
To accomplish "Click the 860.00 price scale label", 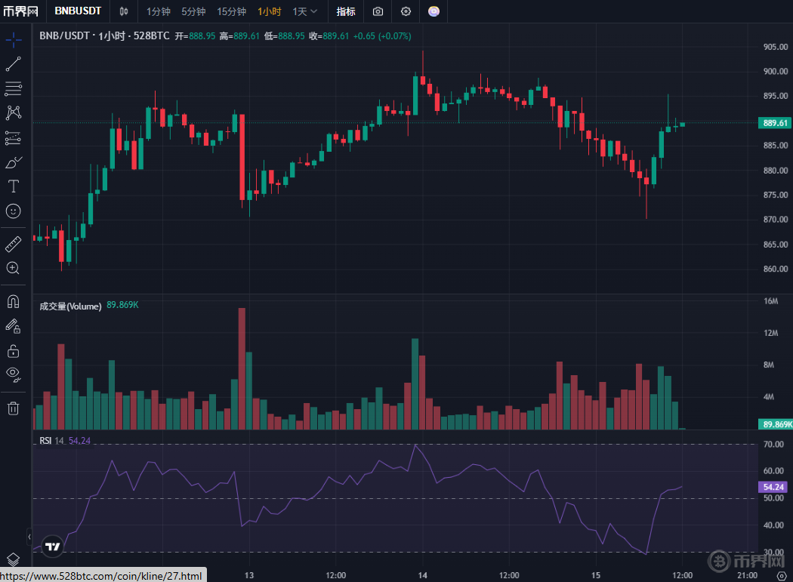I will pos(776,269).
